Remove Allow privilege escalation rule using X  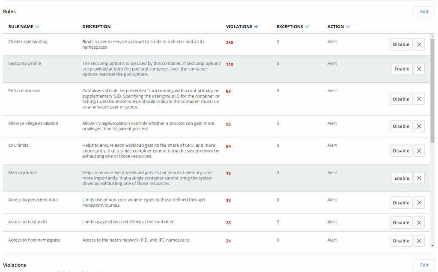(419, 126)
